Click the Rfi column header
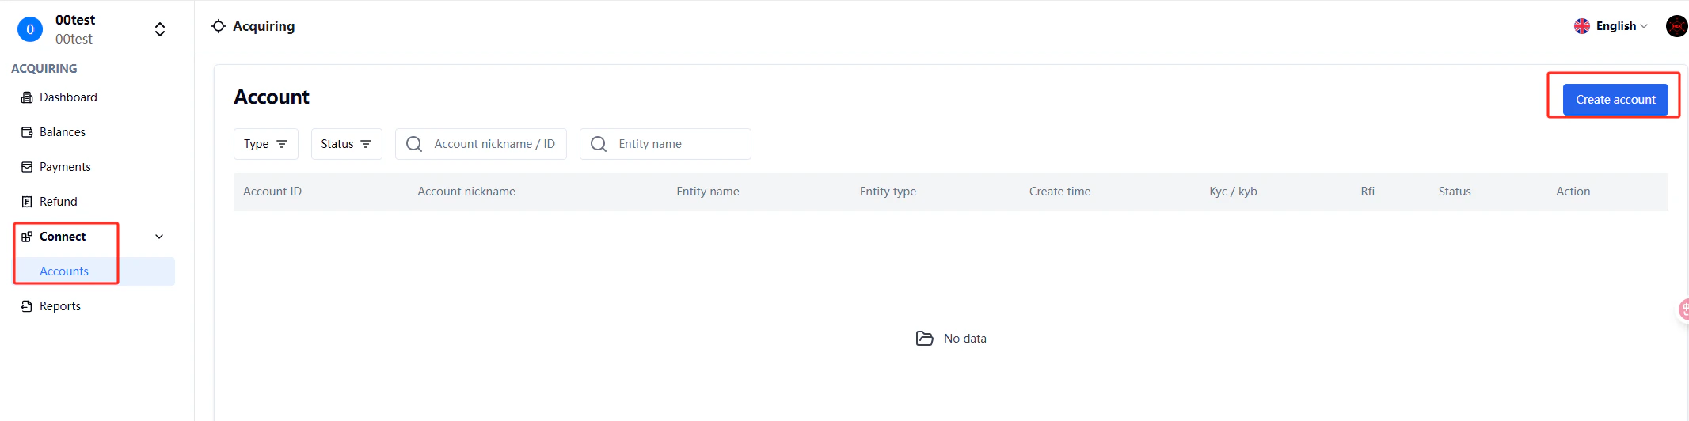Image resolution: width=1689 pixels, height=421 pixels. 1368,192
